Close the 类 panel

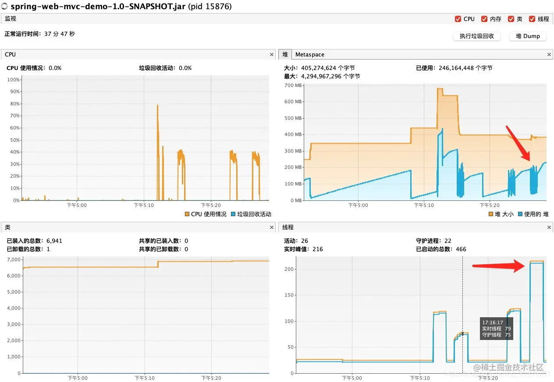pos(272,228)
